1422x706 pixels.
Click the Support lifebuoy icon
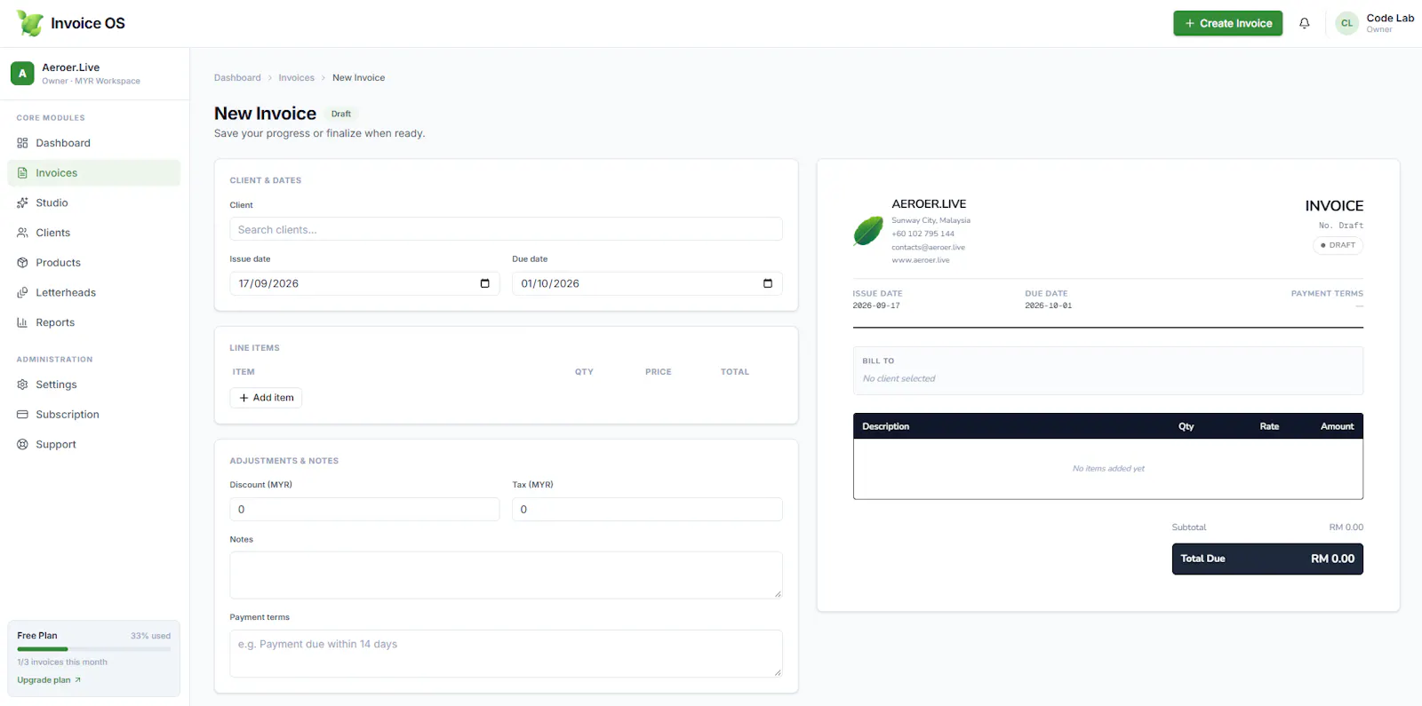click(x=22, y=444)
